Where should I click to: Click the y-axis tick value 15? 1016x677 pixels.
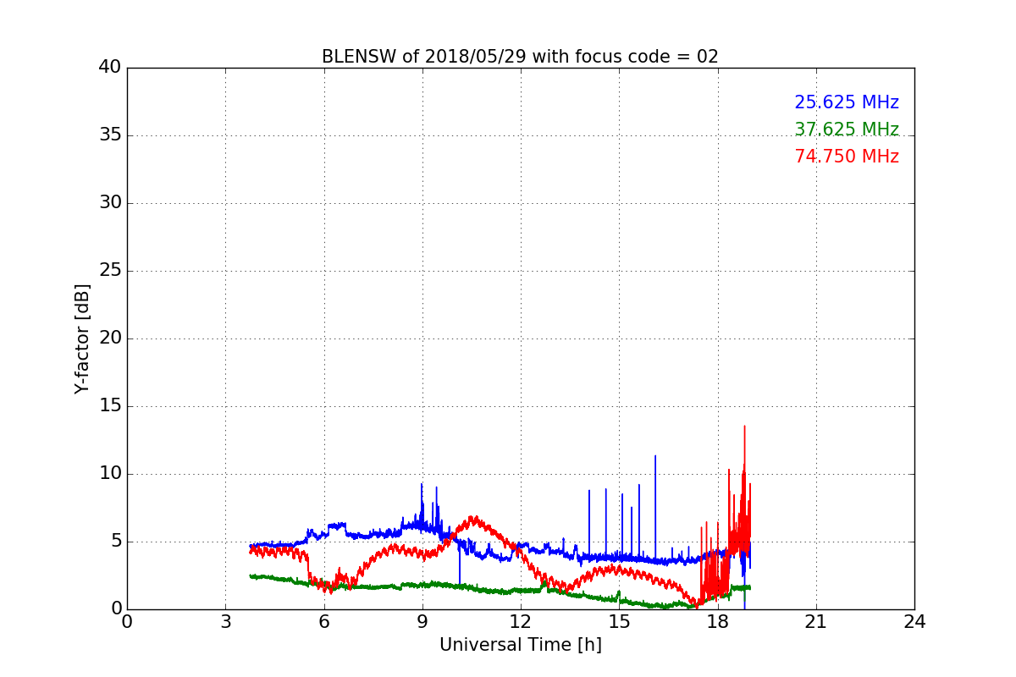(110, 406)
